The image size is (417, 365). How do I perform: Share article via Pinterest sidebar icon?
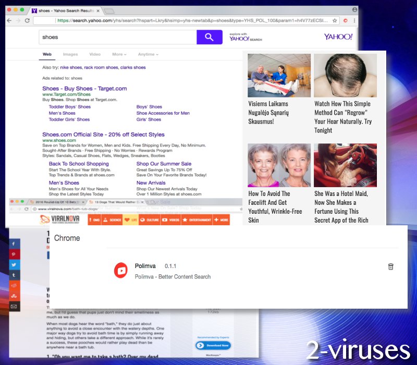point(15,254)
